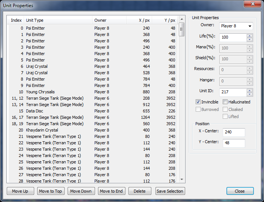Open the Owner dropdown
The width and height of the screenshot is (264, 202).
click(236, 26)
